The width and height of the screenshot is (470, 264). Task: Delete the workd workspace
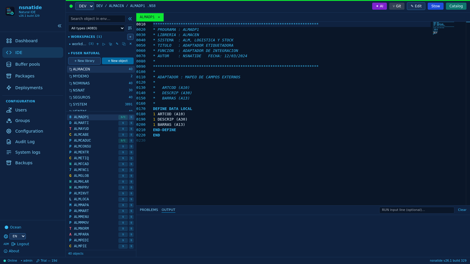130,44
